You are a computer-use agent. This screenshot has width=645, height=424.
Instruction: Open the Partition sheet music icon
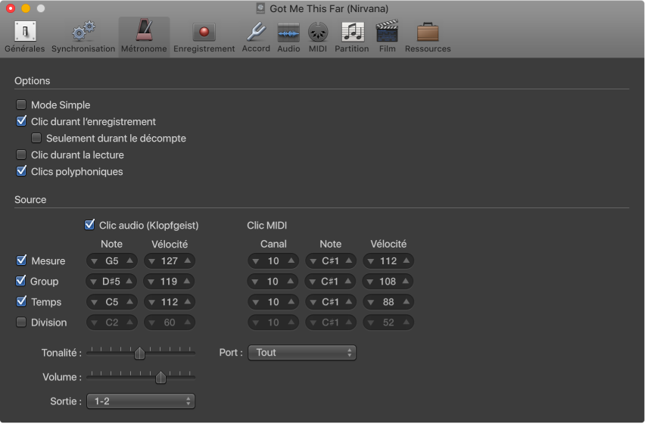tap(352, 33)
